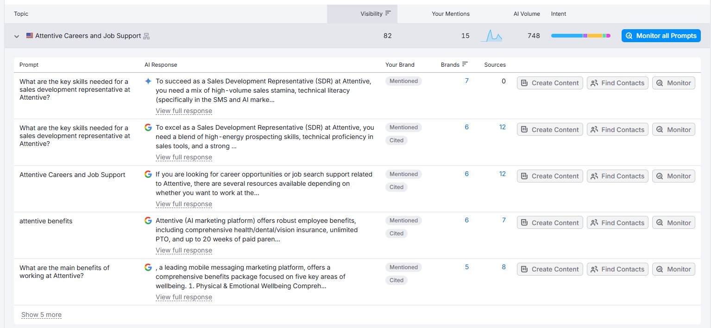Click the 'What are the main benefits' prompt text

point(64,271)
